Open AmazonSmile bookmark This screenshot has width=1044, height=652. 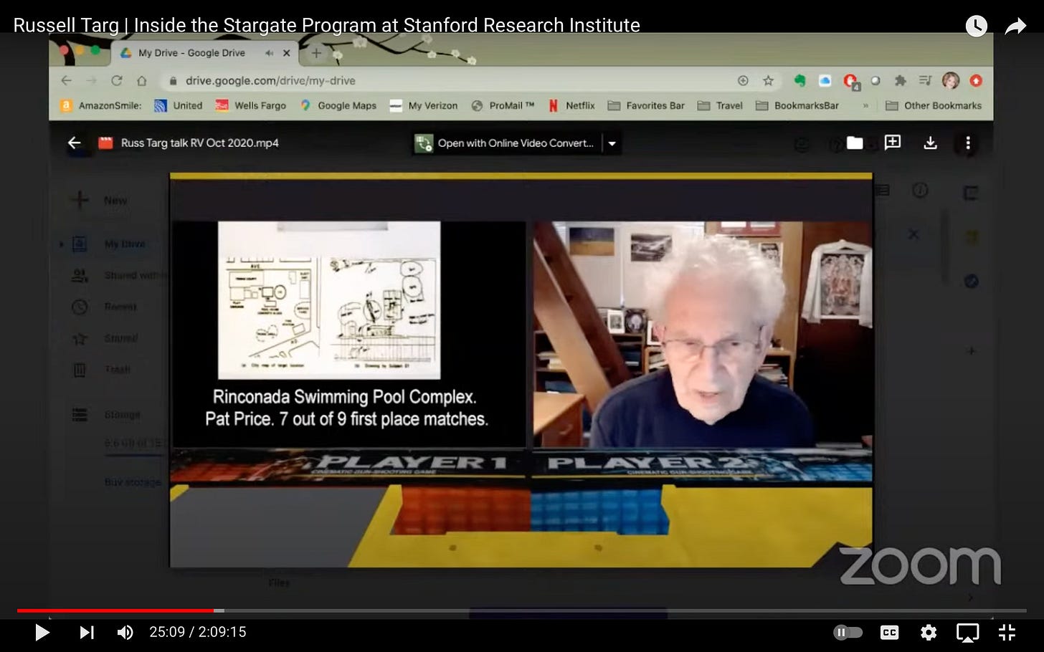101,105
